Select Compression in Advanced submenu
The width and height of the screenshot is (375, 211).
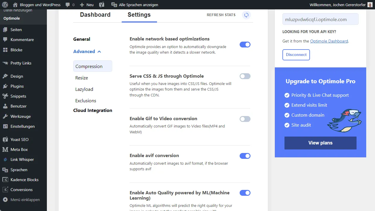(93, 66)
